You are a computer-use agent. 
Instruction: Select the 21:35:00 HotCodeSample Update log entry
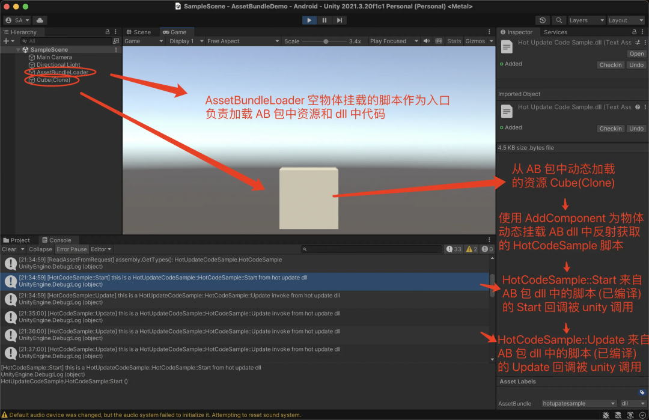245,317
